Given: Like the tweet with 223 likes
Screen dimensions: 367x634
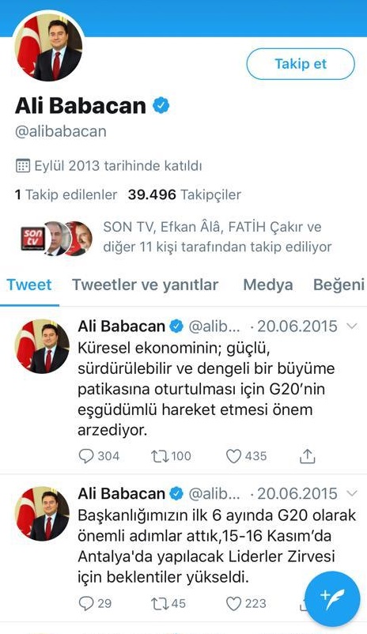Looking at the screenshot, I should [246, 604].
